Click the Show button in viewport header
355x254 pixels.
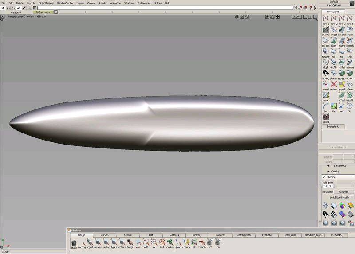pos(296,16)
